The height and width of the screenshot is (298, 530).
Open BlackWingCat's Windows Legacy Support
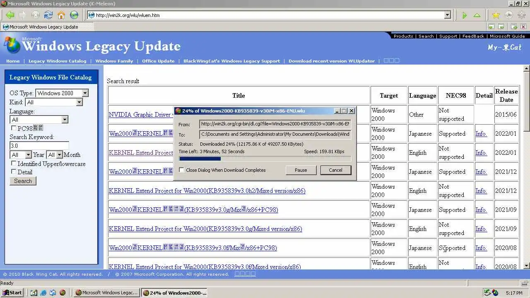pos(231,61)
